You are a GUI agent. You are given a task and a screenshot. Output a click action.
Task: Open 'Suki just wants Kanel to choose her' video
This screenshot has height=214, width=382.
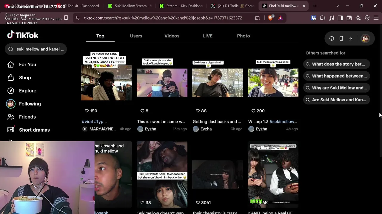tap(162, 174)
